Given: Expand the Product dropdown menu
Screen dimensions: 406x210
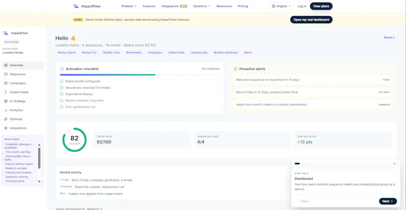Looking at the screenshot, I should [x=129, y=6].
